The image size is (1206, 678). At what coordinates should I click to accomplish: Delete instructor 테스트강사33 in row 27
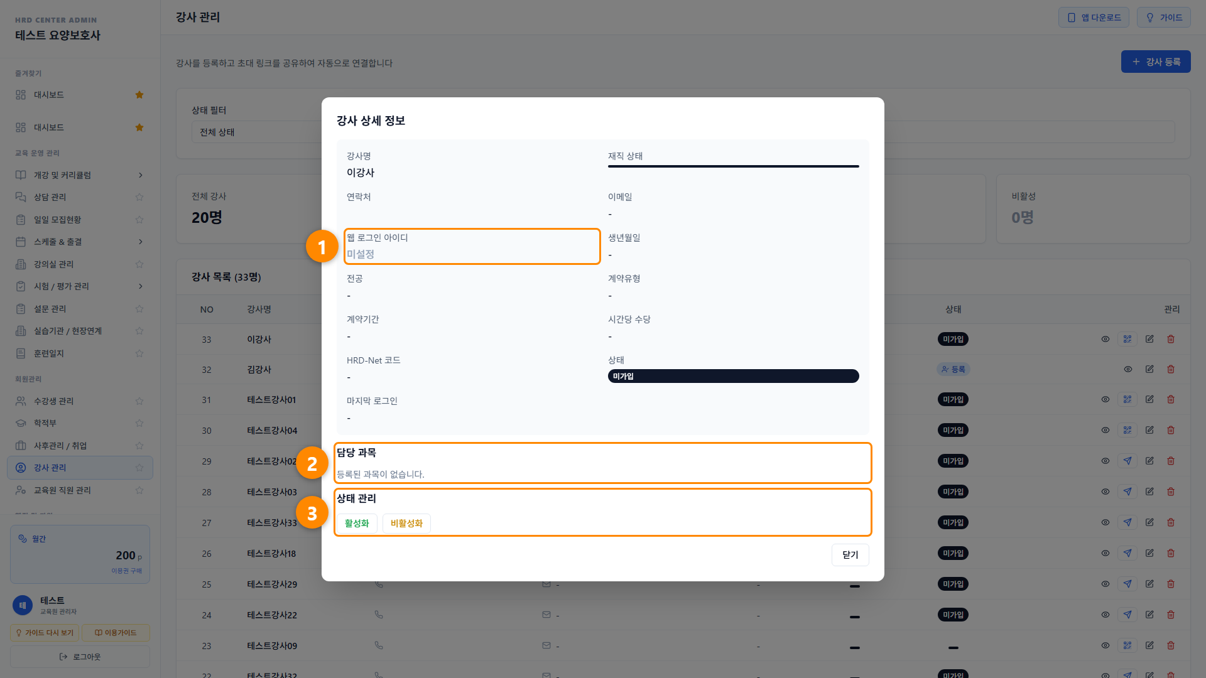coord(1171,522)
